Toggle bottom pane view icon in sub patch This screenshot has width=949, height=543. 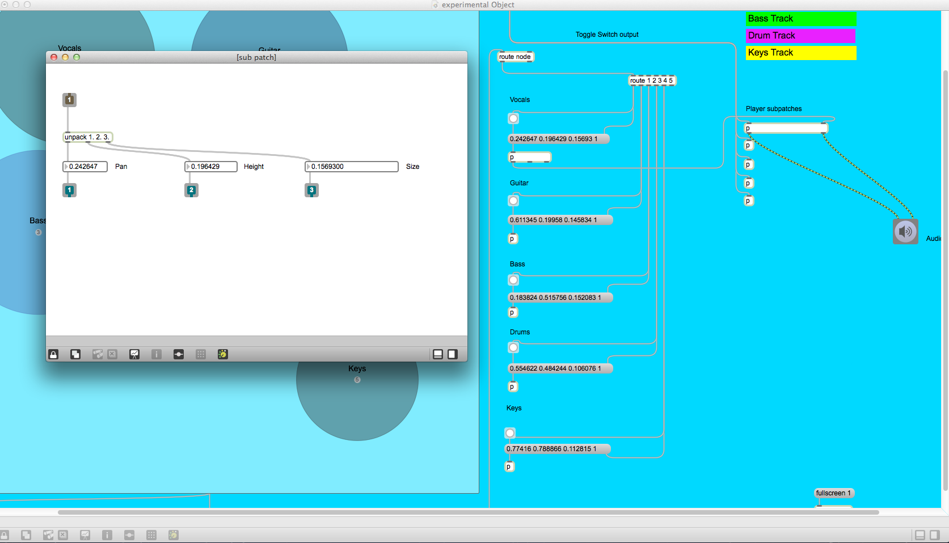click(x=438, y=354)
